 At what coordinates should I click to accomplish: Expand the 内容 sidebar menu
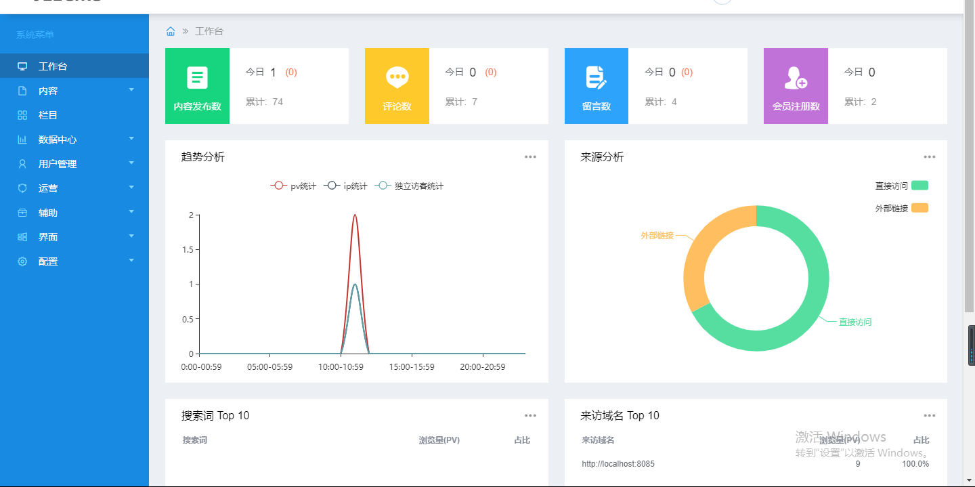click(x=74, y=91)
